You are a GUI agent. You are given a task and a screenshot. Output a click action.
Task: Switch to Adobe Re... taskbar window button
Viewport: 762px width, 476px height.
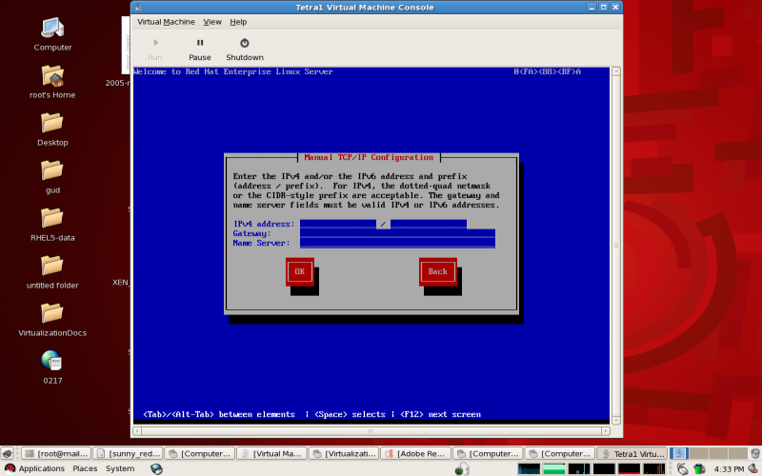click(416, 454)
